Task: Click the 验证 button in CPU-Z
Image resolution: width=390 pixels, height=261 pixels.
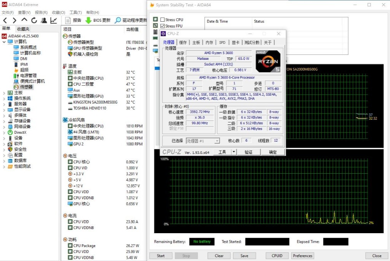Action: pos(248,152)
